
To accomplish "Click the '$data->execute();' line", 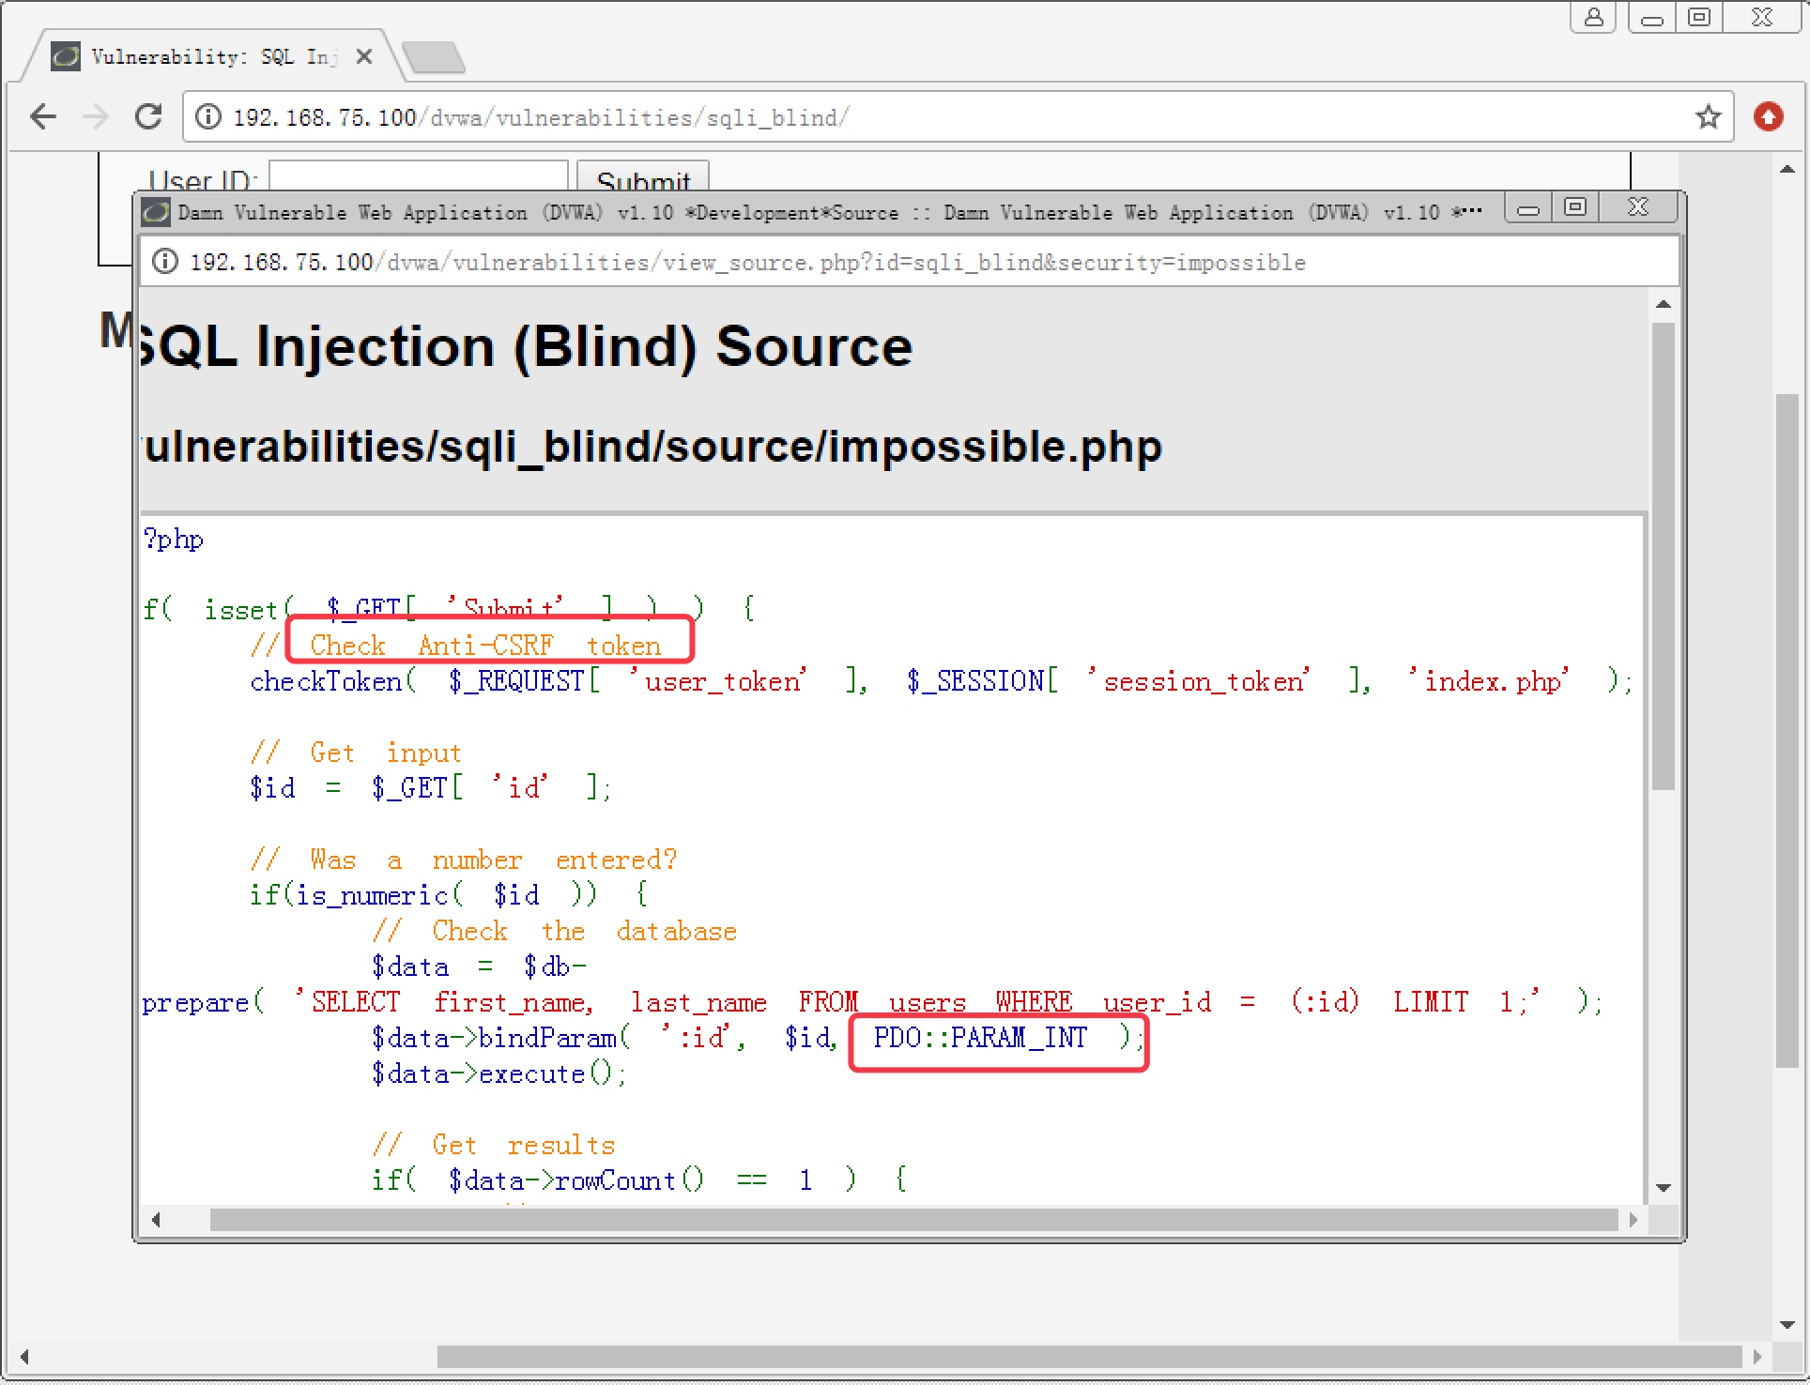I will click(499, 1073).
